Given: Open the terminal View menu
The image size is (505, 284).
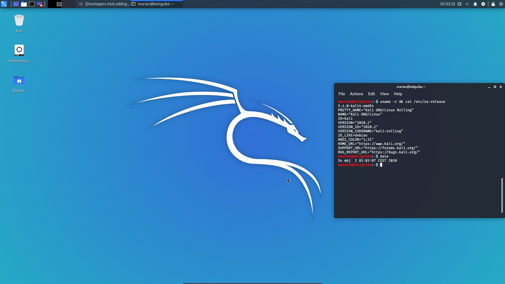Looking at the screenshot, I should coord(384,94).
